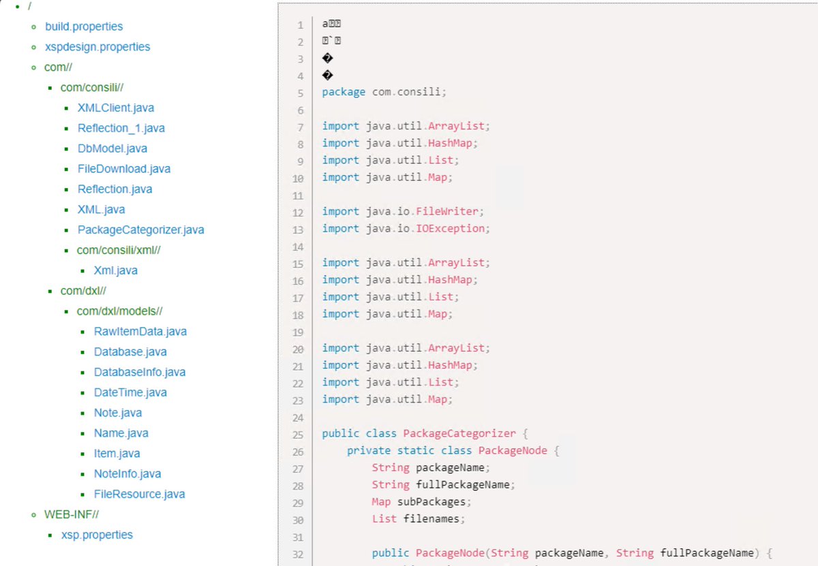Screen dimensions: 818x566
Task: Select the com/consili// folder entry
Action: click(x=92, y=88)
